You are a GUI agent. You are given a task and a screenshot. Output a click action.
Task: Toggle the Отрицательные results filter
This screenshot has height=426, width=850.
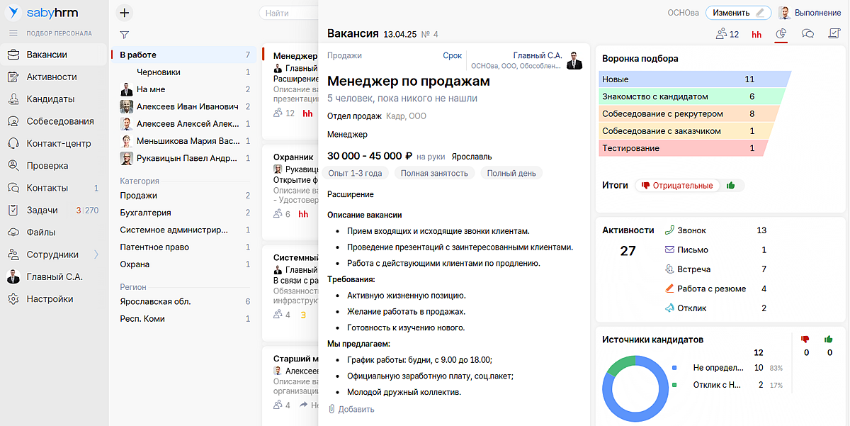[x=677, y=186]
